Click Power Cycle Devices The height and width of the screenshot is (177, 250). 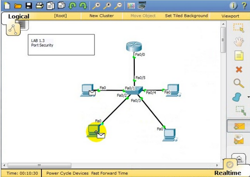tap(68, 173)
